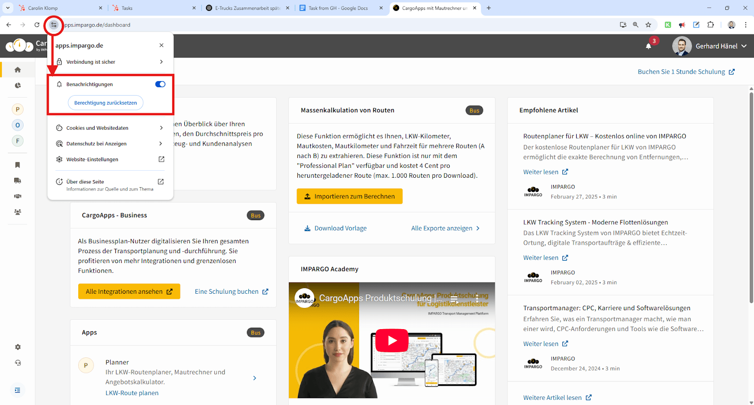Open the handshake partners sidebar icon
754x405 pixels.
coord(17,196)
